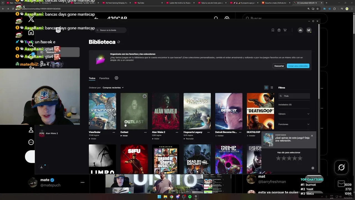Screen dimensions: 355x200
Task: Open the Ordenar por Compras recientes dropdown
Action: coord(113,87)
